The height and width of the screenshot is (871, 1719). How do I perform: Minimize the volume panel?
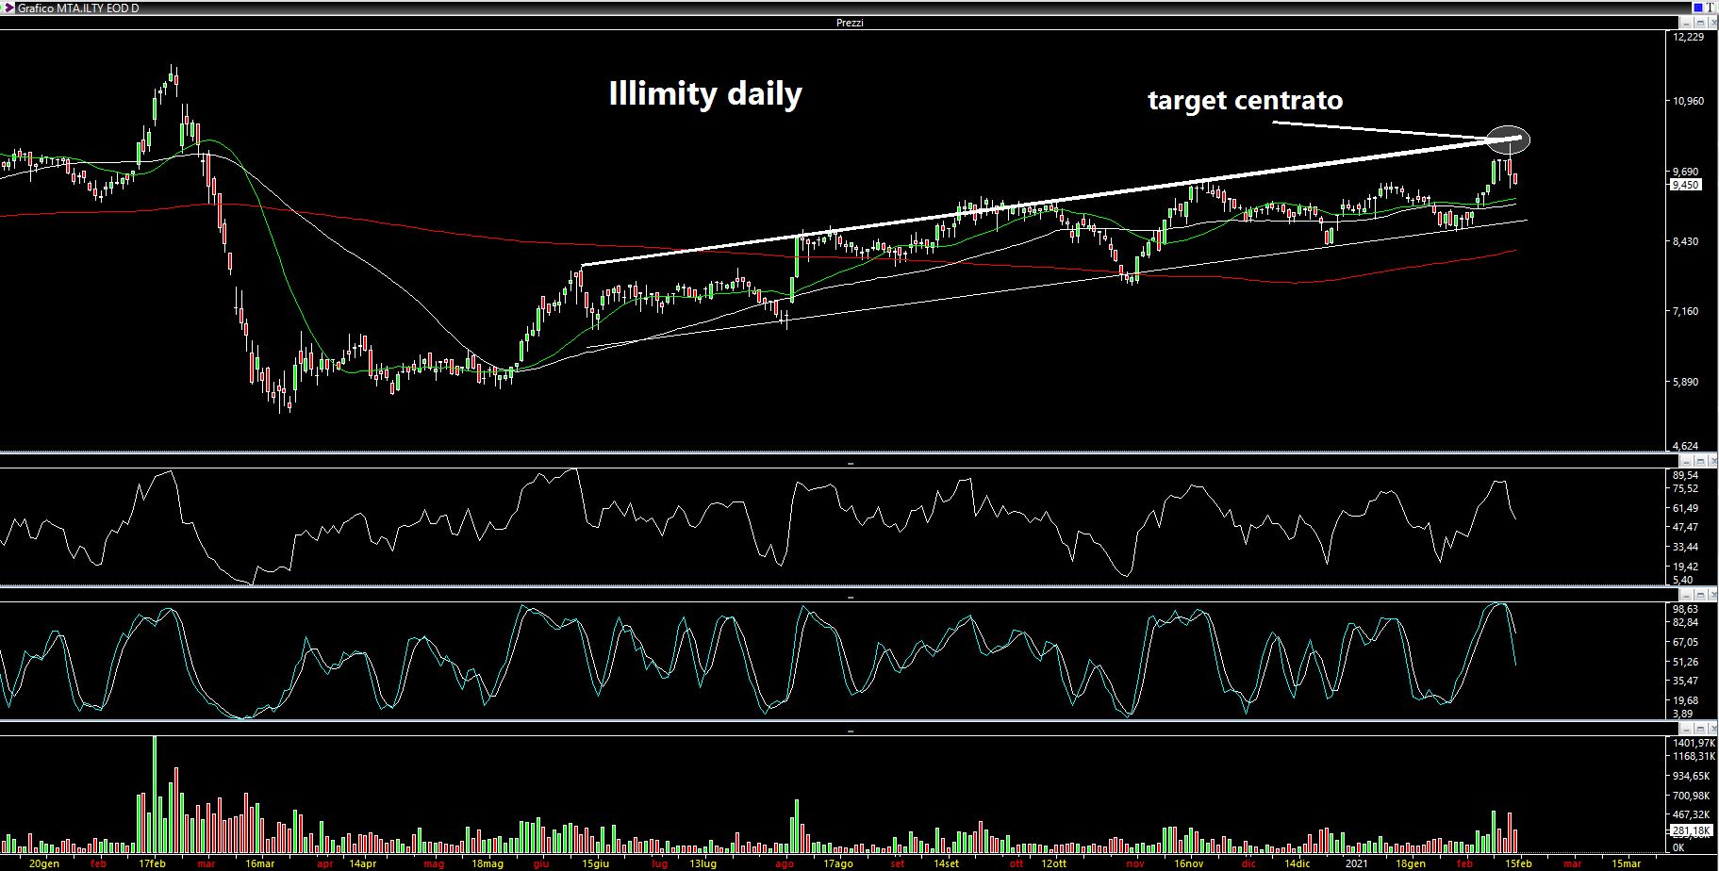tap(1687, 729)
